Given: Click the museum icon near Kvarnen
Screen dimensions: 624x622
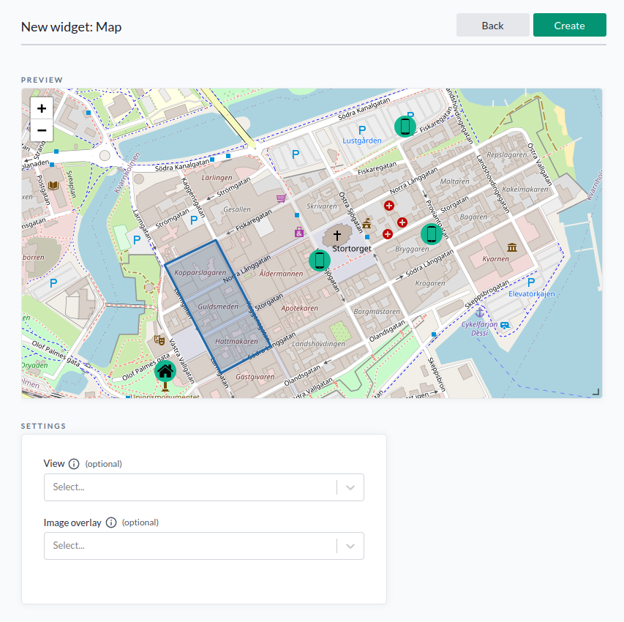Looking at the screenshot, I should coord(512,247).
